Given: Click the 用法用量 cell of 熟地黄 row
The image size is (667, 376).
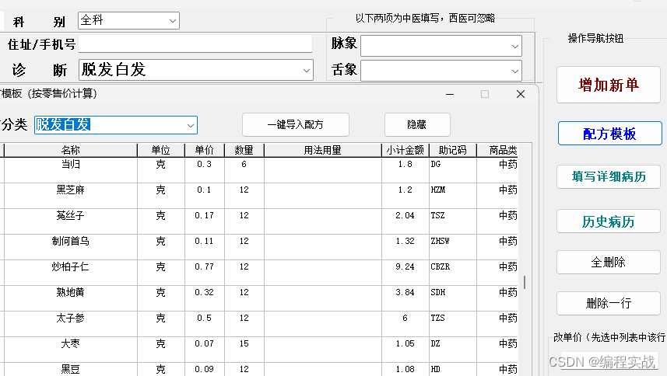Looking at the screenshot, I should pos(322,298).
